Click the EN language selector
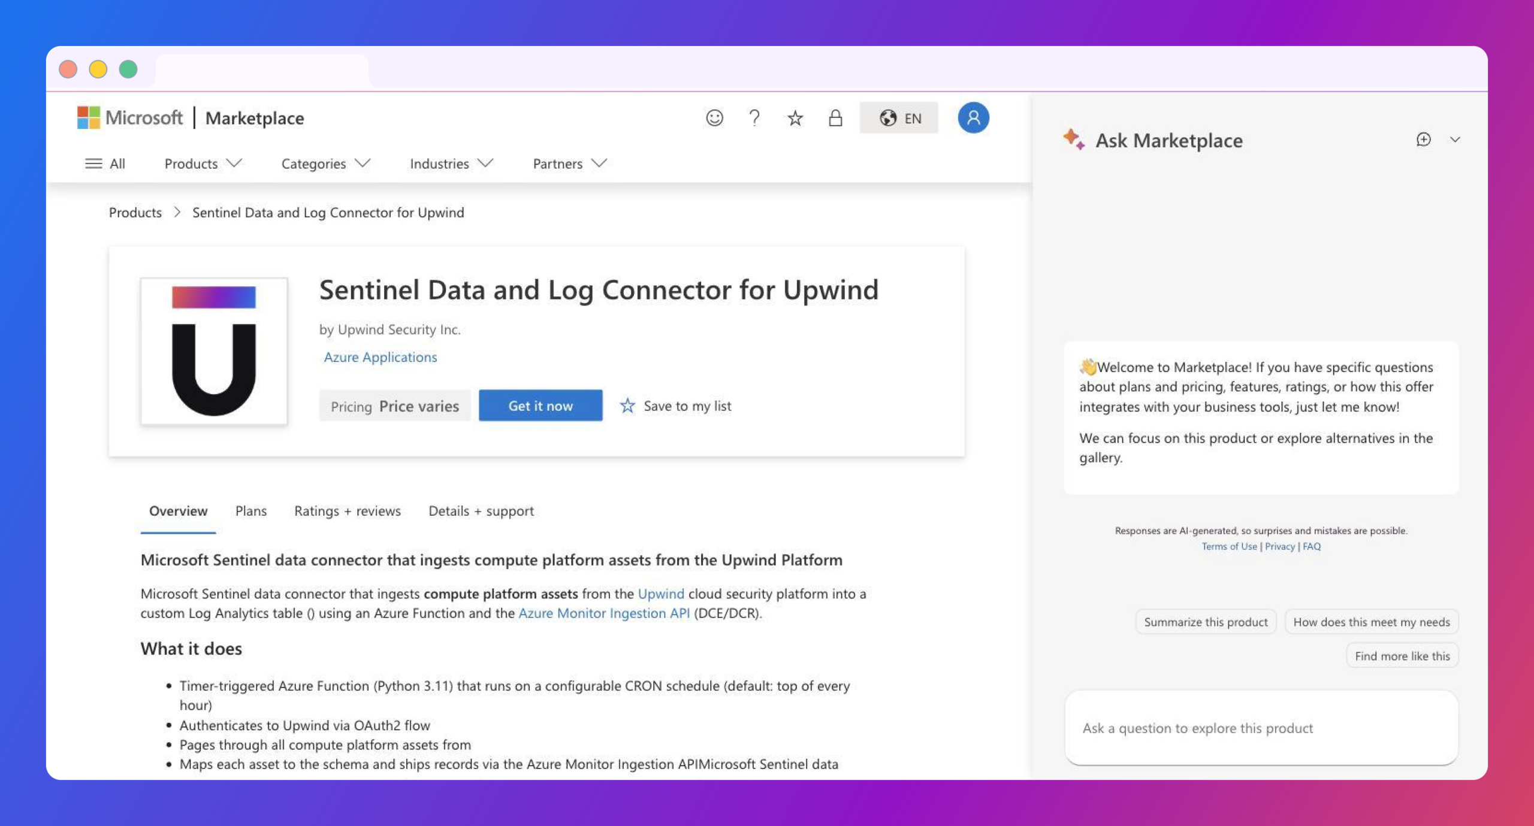This screenshot has width=1534, height=826. tap(899, 118)
